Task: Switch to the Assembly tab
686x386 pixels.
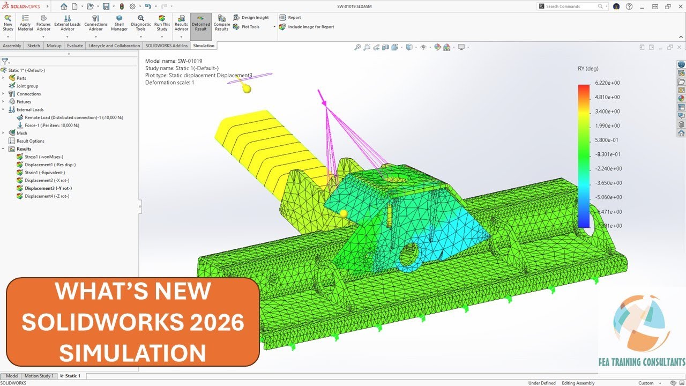Action: click(x=12, y=46)
